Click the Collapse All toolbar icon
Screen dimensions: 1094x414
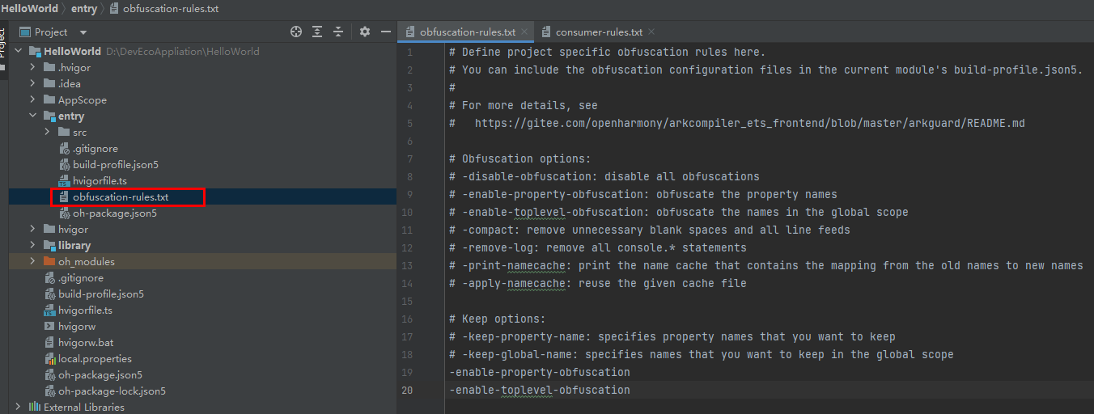[338, 32]
